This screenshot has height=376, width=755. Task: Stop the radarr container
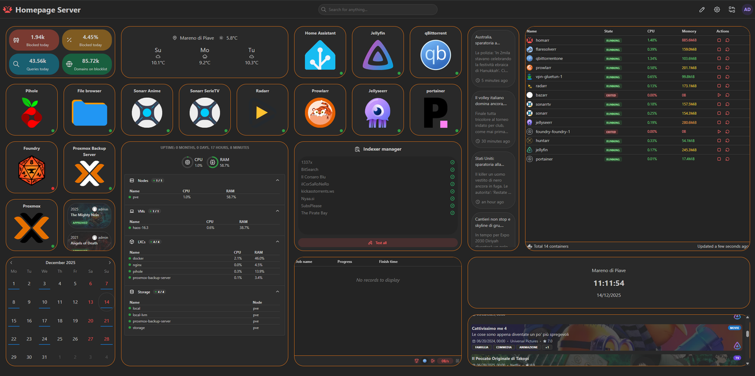click(719, 86)
